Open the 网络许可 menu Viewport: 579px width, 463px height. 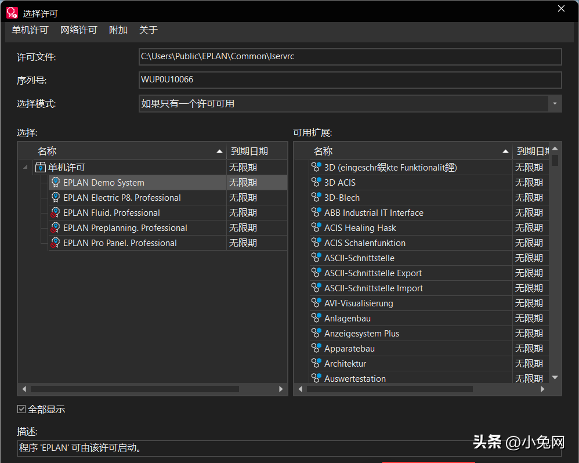(79, 30)
